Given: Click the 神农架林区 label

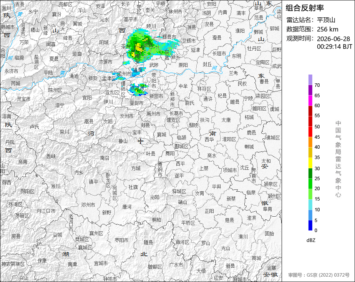Looking at the screenshot, I should (x=13, y=264).
